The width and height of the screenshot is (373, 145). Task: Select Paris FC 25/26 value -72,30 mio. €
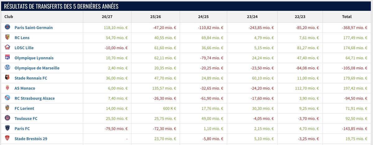[164, 129]
